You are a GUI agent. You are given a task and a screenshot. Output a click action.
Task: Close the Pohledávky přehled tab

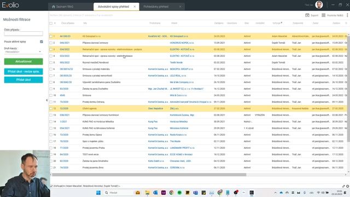point(180,7)
